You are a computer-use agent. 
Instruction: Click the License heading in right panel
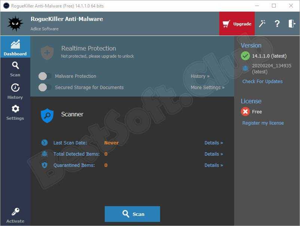click(251, 101)
